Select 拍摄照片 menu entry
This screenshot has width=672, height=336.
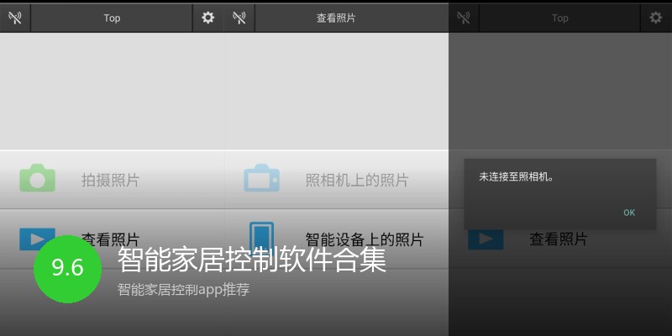pos(113,180)
